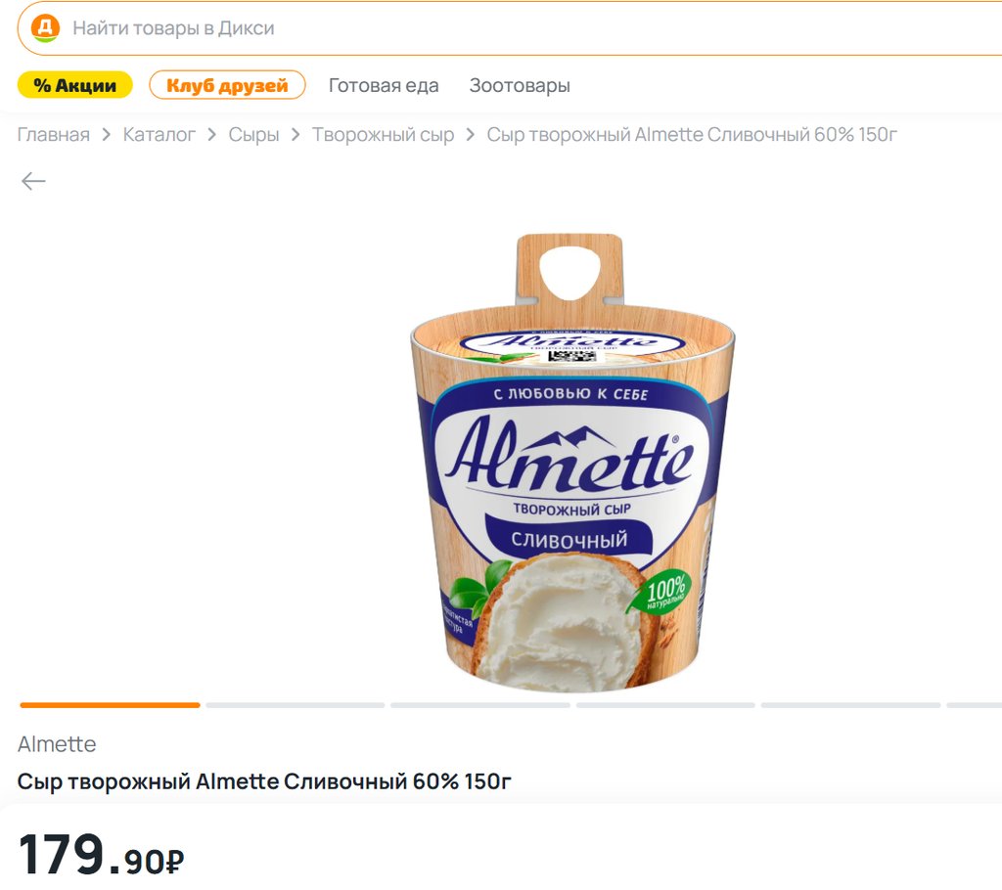The image size is (1002, 890).
Task: Open the Клуб друзей page
Action: tap(227, 85)
